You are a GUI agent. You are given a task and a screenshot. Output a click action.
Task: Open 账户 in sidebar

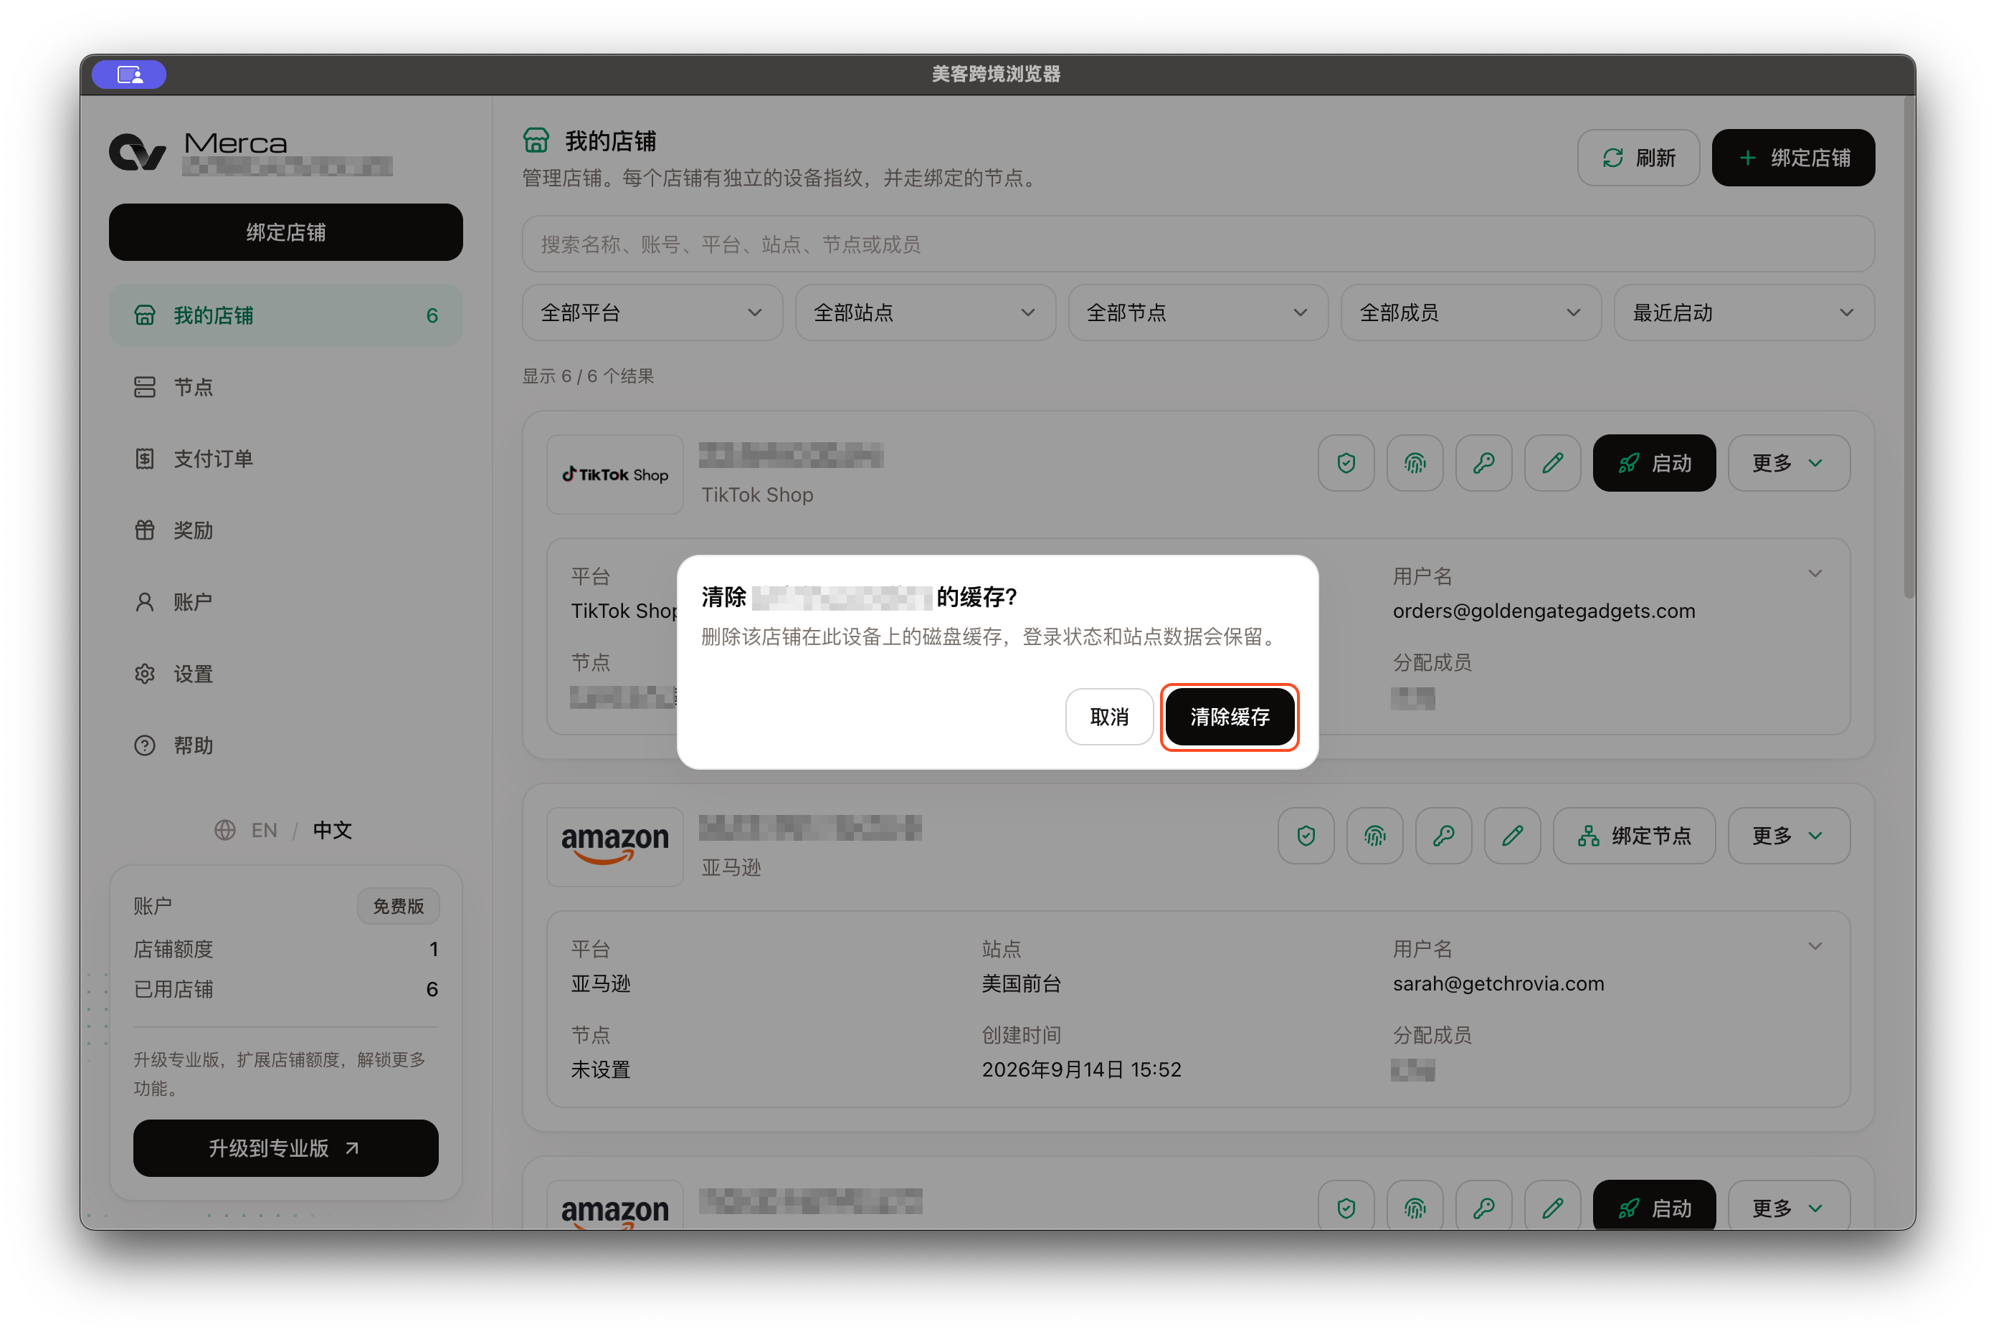[x=285, y=601]
